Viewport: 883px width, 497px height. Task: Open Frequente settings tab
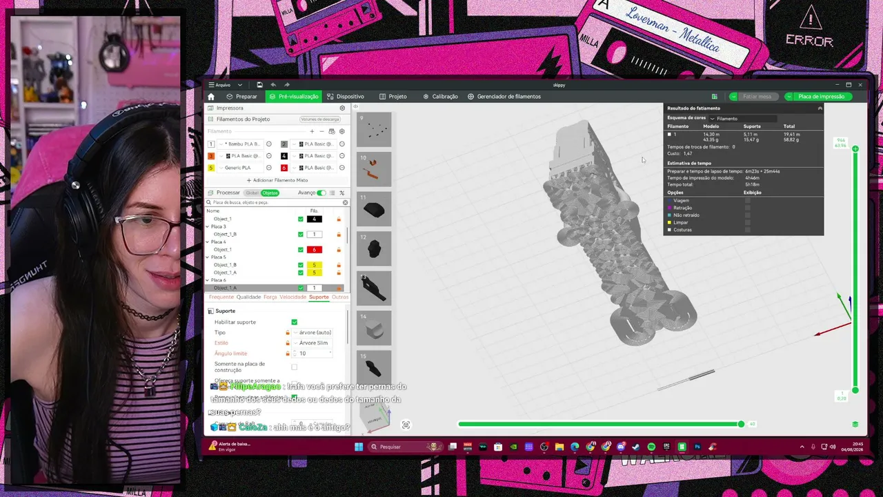tap(221, 298)
